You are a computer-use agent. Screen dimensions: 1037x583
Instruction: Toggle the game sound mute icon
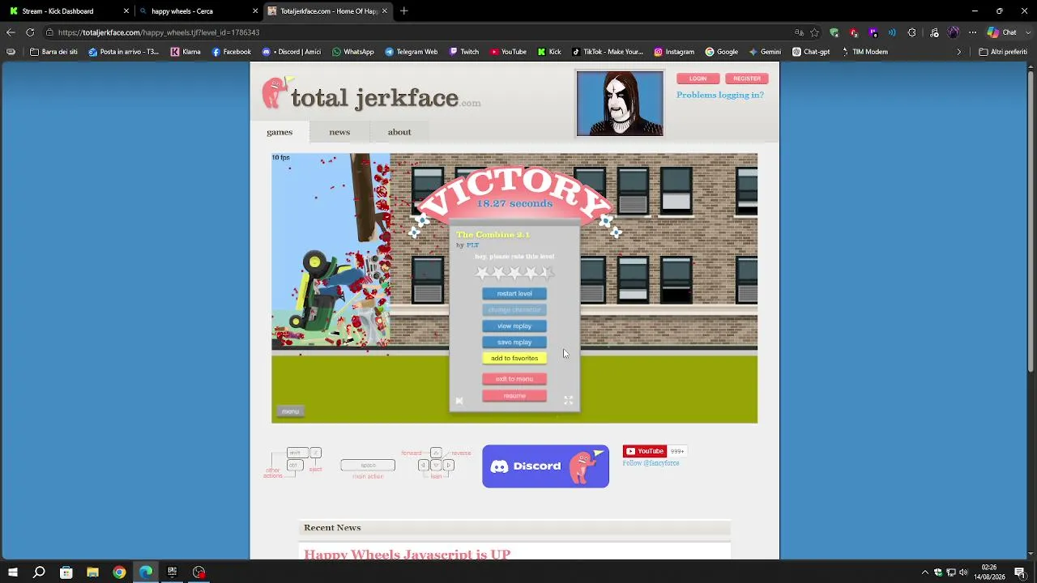(459, 401)
